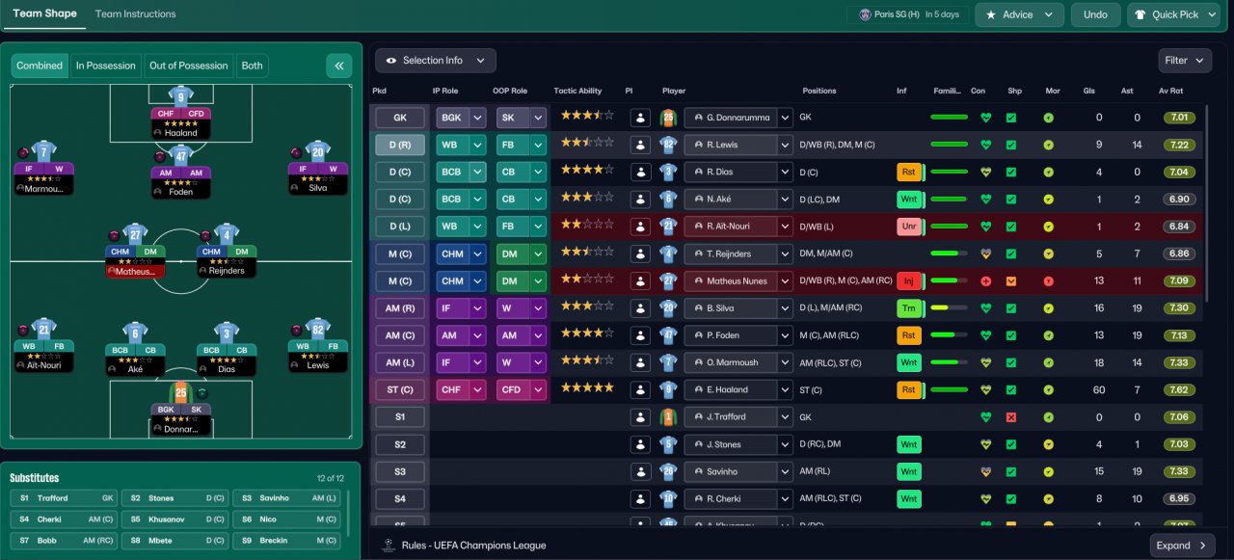
Task: Select Donnarumma's goalkeeper shirt on the pitch
Action: (180, 392)
